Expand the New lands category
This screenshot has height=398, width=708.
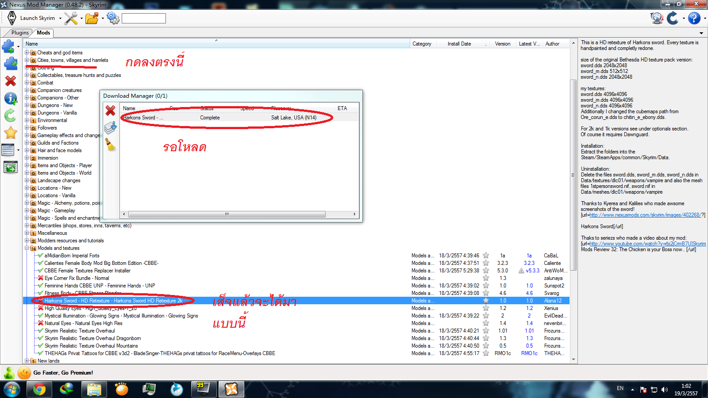27,361
